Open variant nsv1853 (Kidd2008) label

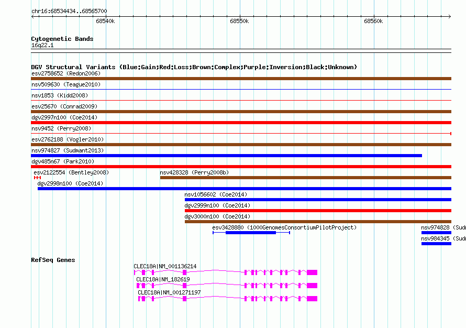tap(60, 95)
